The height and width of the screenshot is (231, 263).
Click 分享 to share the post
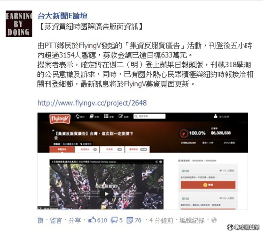click(x=74, y=220)
